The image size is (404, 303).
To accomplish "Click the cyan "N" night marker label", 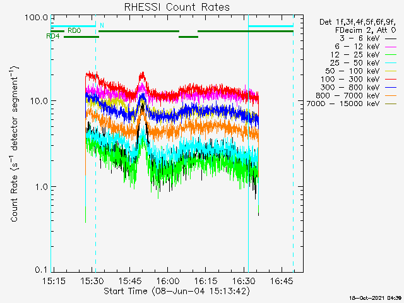I will [x=102, y=25].
